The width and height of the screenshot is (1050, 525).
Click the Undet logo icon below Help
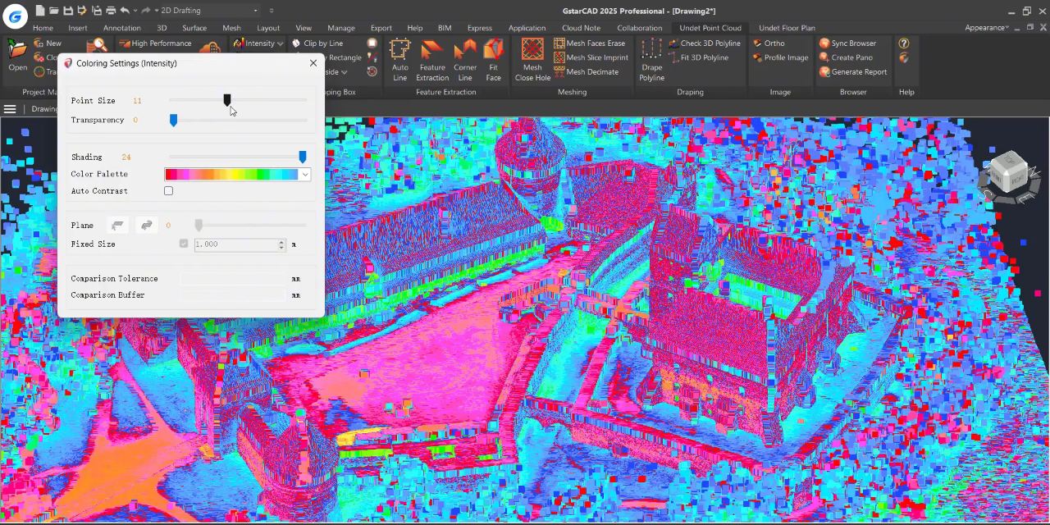tap(903, 57)
